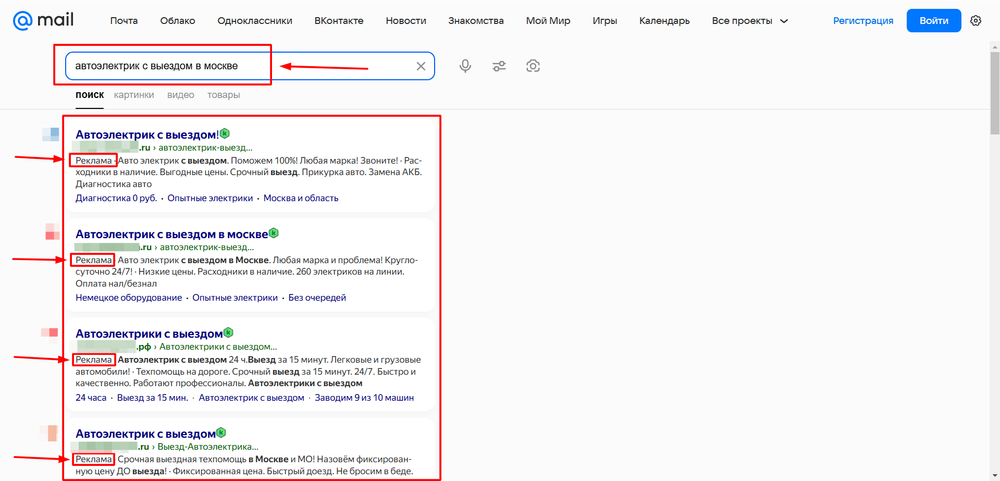The image size is (1000, 481).
Task: Open result 'Автоэлектрик с выездом в москве'
Action: pyautogui.click(x=172, y=234)
